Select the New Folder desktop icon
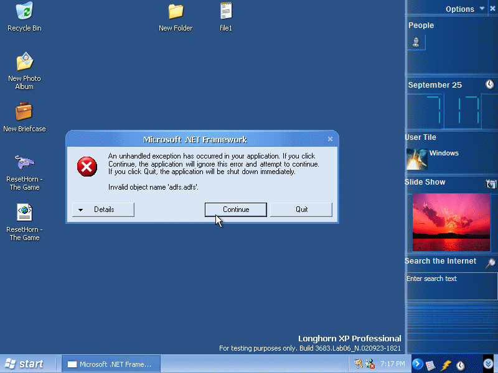Image resolution: width=498 pixels, height=373 pixels. 176,17
